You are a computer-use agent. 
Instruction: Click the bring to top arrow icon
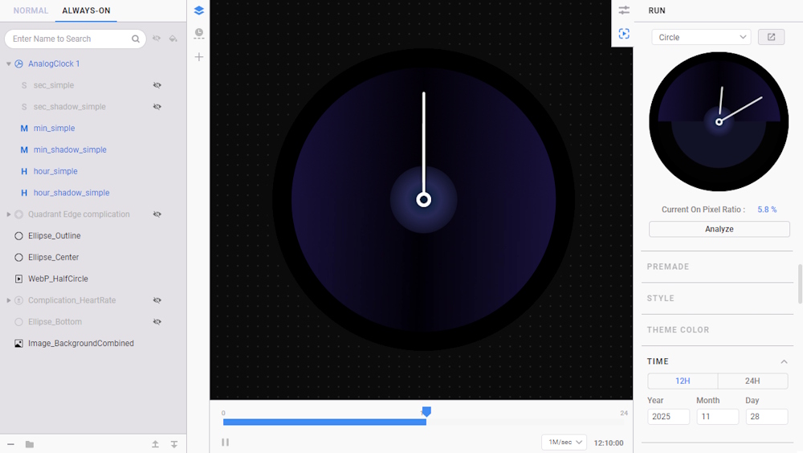point(155,444)
